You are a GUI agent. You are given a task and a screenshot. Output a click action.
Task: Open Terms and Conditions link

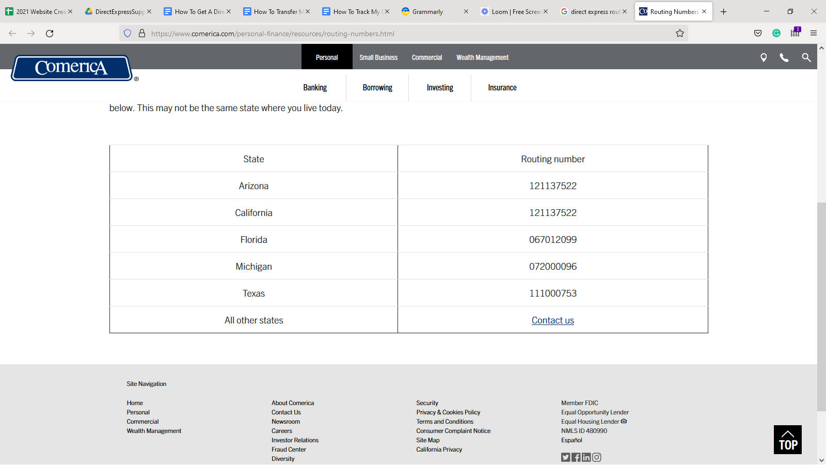(x=445, y=422)
